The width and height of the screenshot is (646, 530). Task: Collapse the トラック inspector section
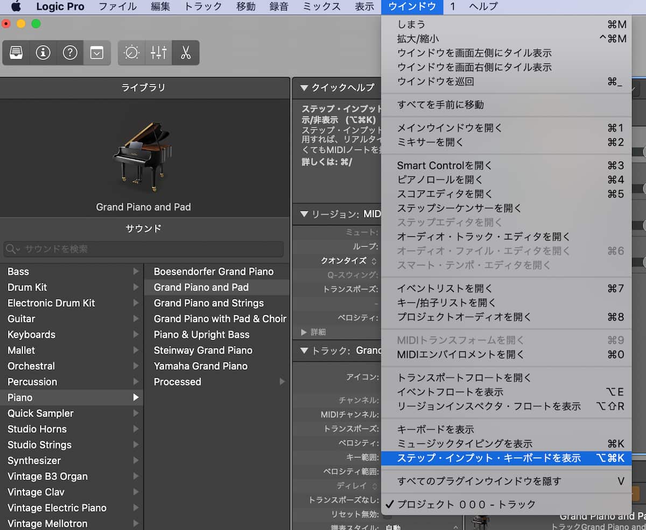pyautogui.click(x=304, y=350)
